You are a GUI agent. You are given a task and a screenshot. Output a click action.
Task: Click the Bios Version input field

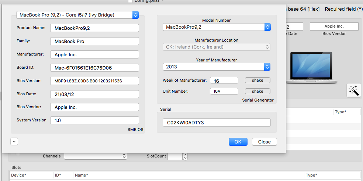(94, 81)
